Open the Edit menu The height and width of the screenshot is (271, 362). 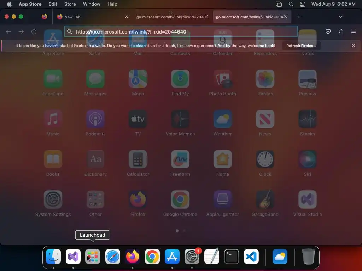click(53, 4)
